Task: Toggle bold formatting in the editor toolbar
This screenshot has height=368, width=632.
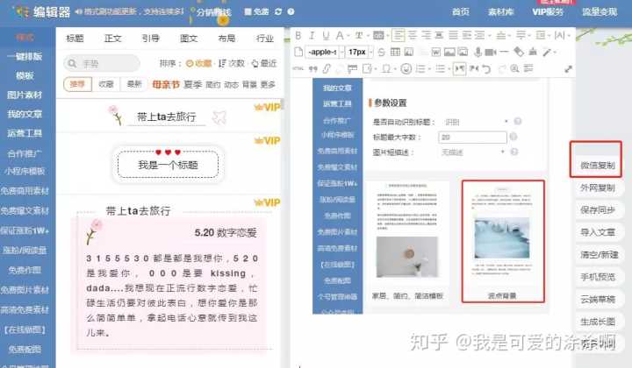Action: [x=298, y=36]
